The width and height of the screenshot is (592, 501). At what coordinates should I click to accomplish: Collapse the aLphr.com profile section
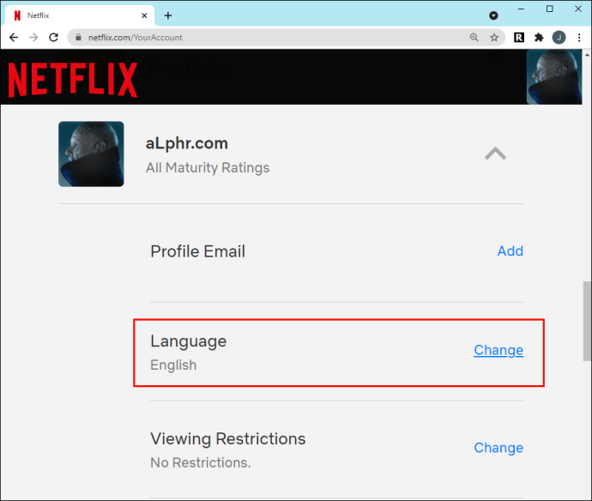[x=495, y=154]
